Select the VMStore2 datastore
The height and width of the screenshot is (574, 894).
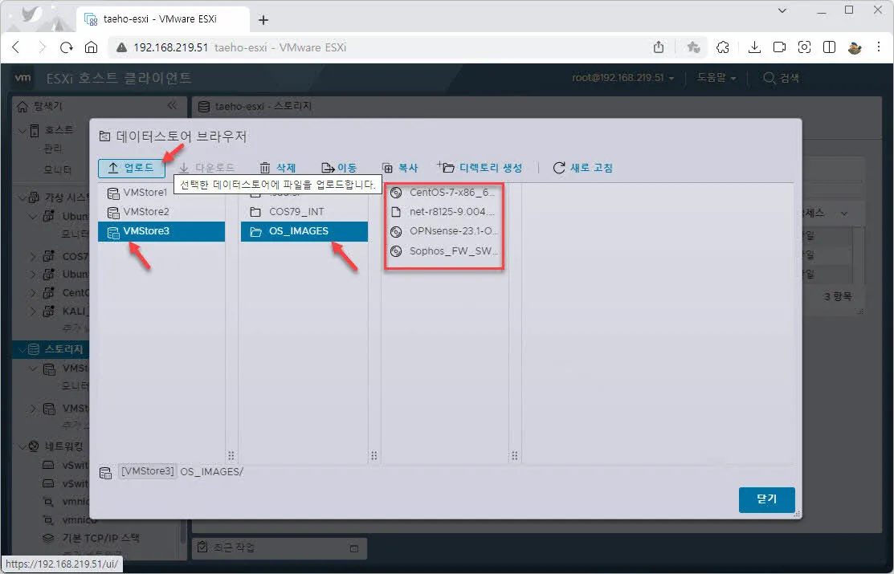tap(145, 212)
